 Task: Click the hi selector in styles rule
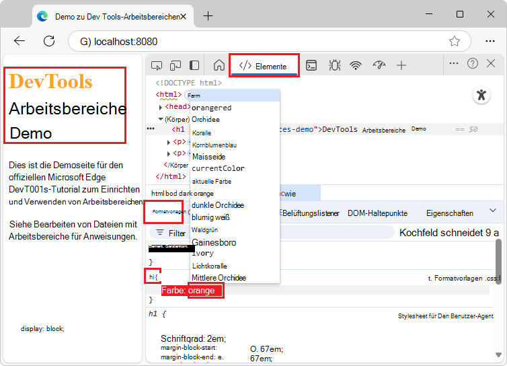tap(153, 277)
